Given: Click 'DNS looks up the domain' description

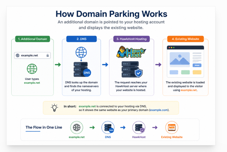Looking at the screenshot, I should point(81,86).
